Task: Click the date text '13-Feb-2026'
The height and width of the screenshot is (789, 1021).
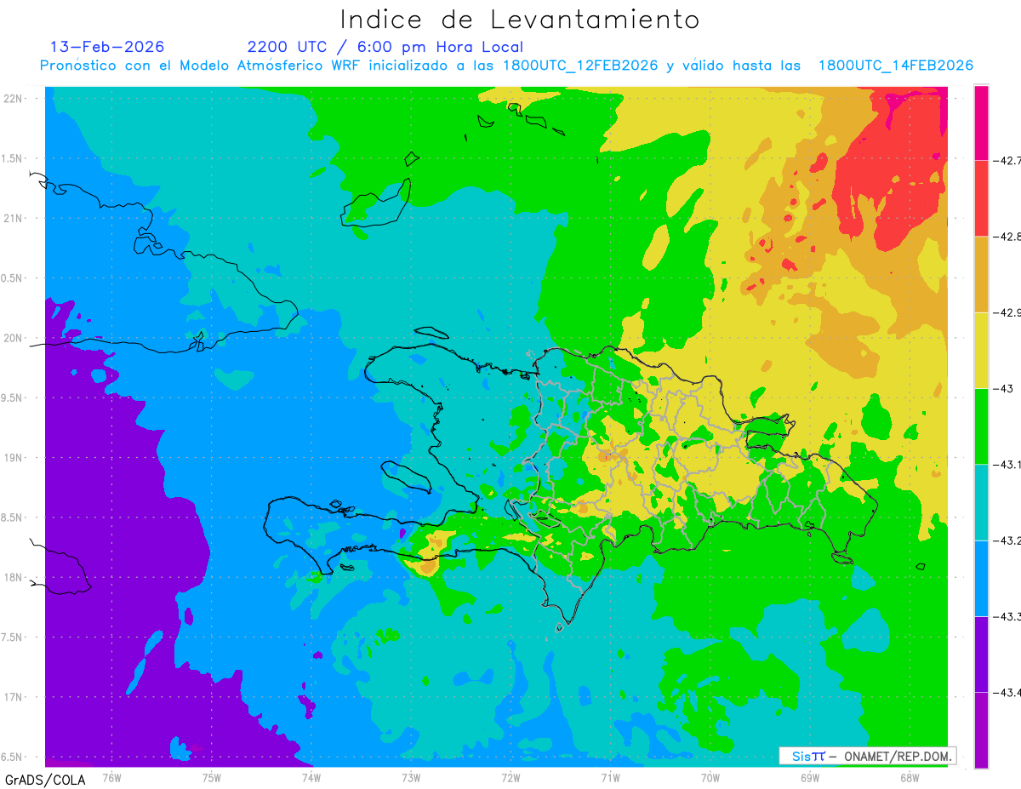Action: (x=107, y=47)
